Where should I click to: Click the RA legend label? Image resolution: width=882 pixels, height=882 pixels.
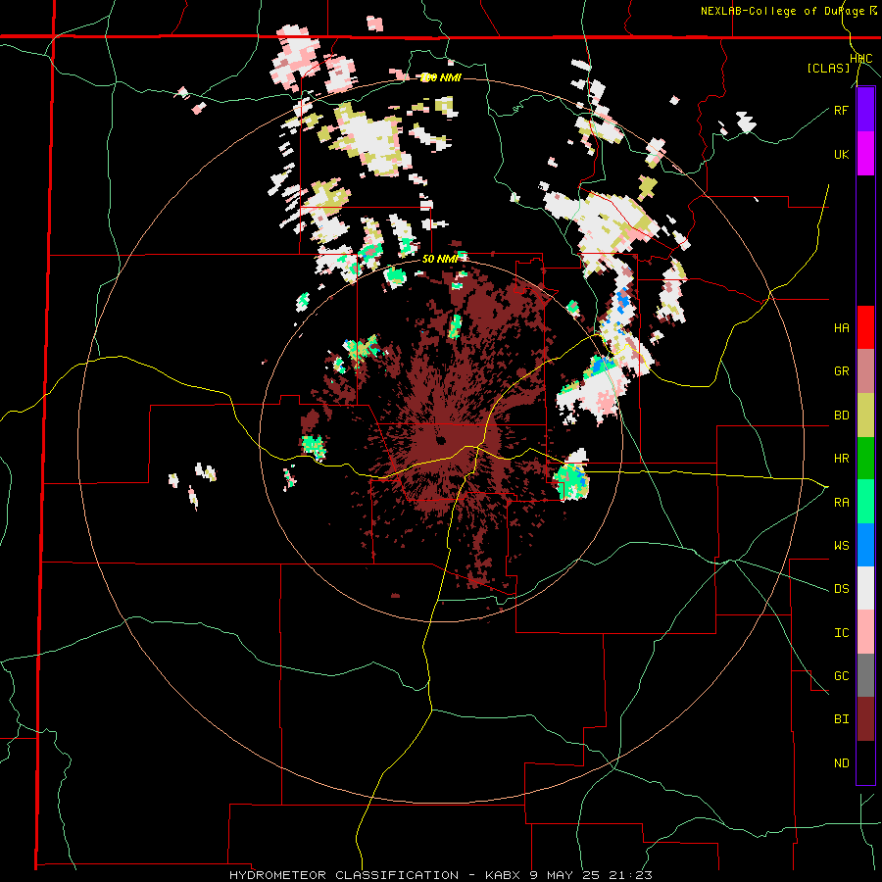[841, 503]
